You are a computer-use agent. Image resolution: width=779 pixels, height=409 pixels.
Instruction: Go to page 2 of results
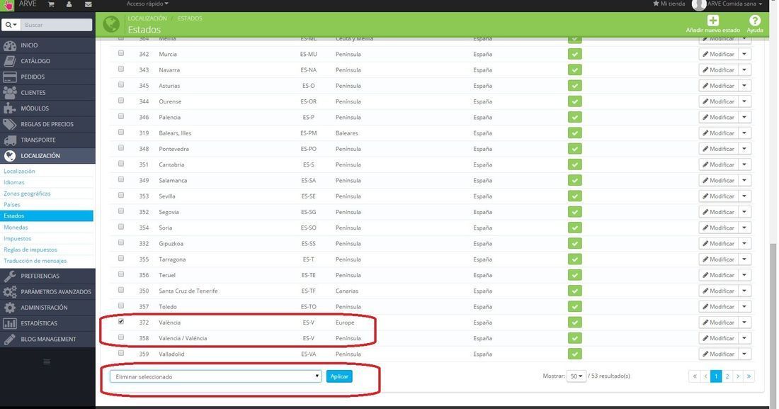727,376
